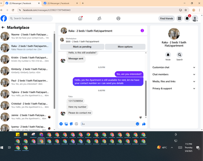Open the Facebook Home icon
Image resolution: width=203 pixels, height=161 pixels.
(x=80, y=18)
